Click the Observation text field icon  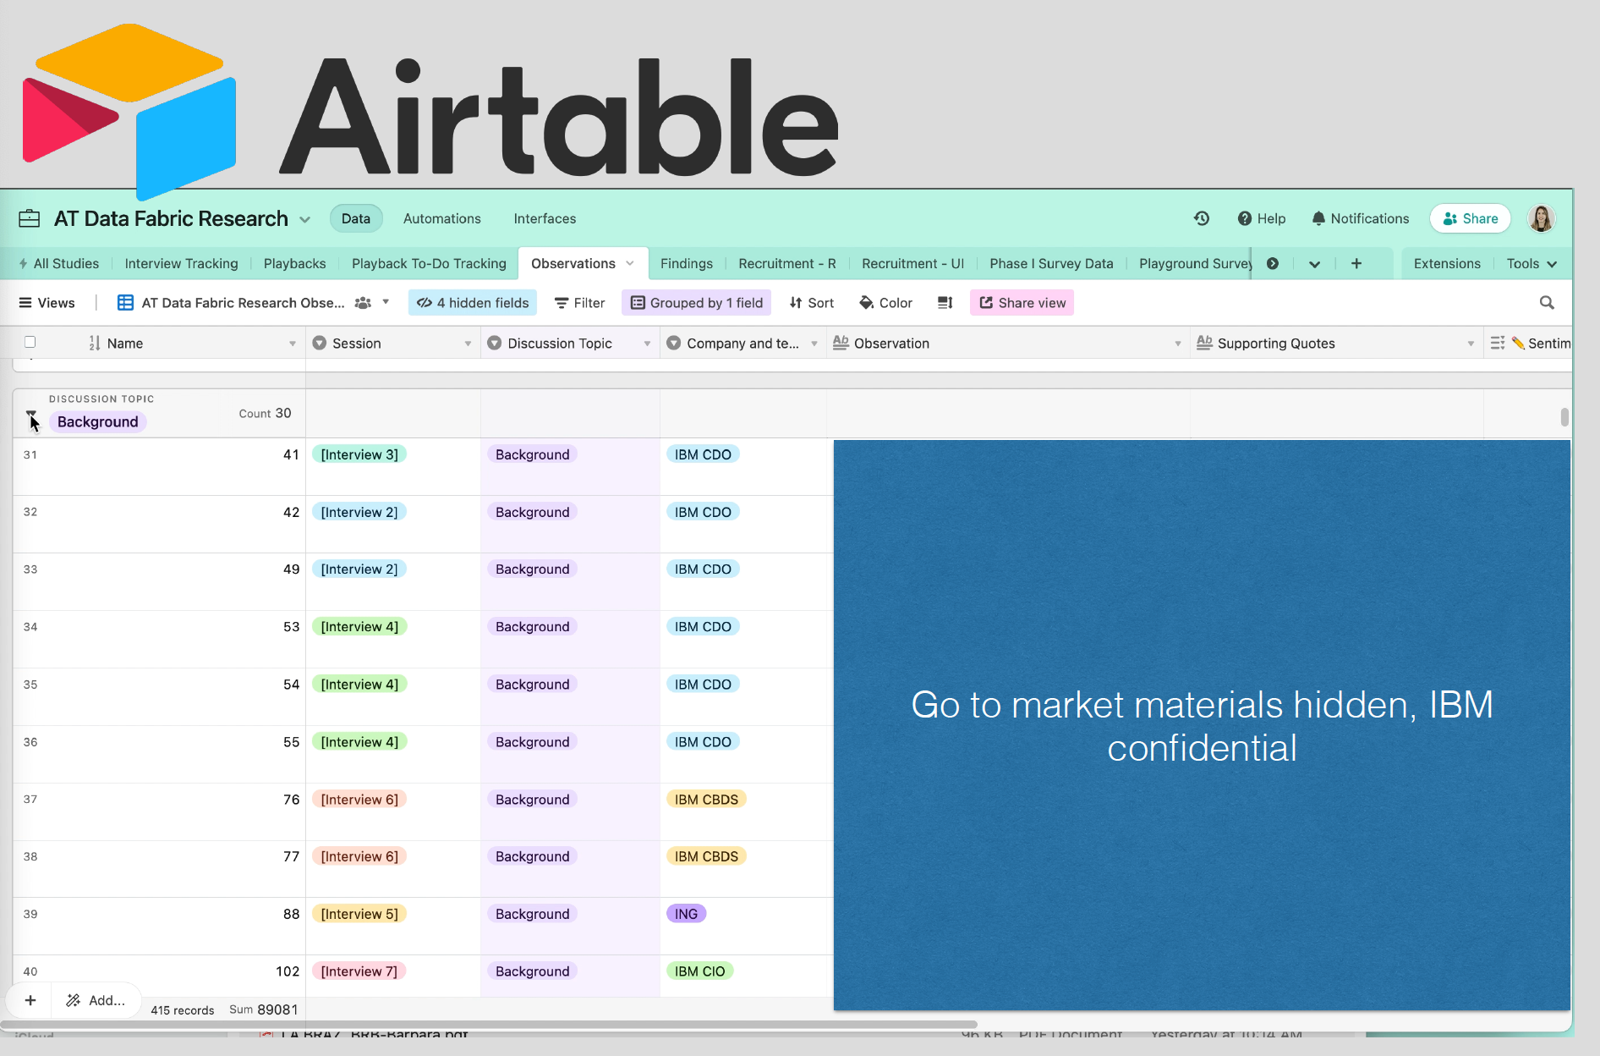pos(841,343)
